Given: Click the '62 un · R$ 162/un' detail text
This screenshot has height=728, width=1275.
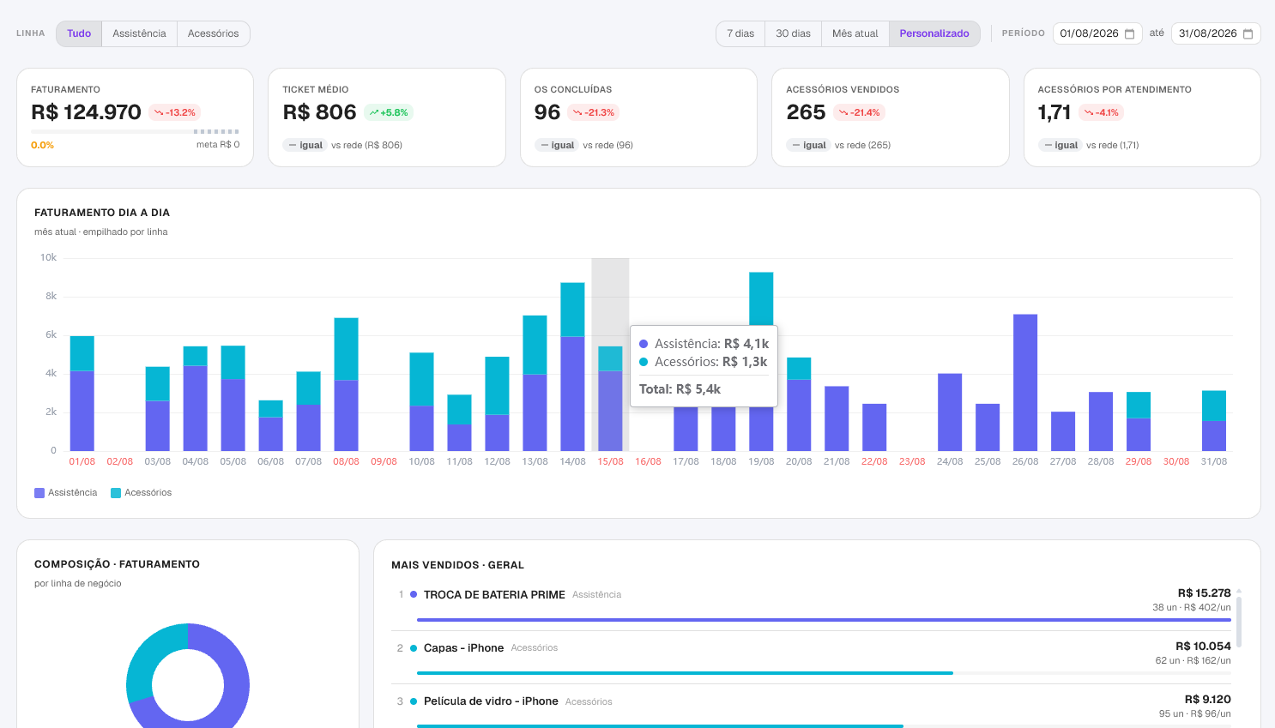Looking at the screenshot, I should tap(1193, 661).
